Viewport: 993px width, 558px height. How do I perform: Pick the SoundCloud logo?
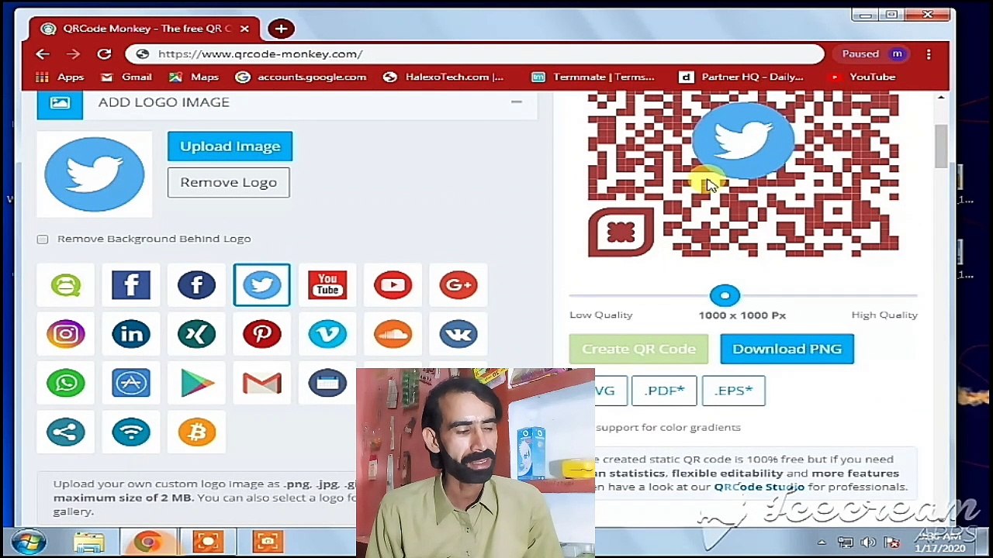click(x=393, y=334)
